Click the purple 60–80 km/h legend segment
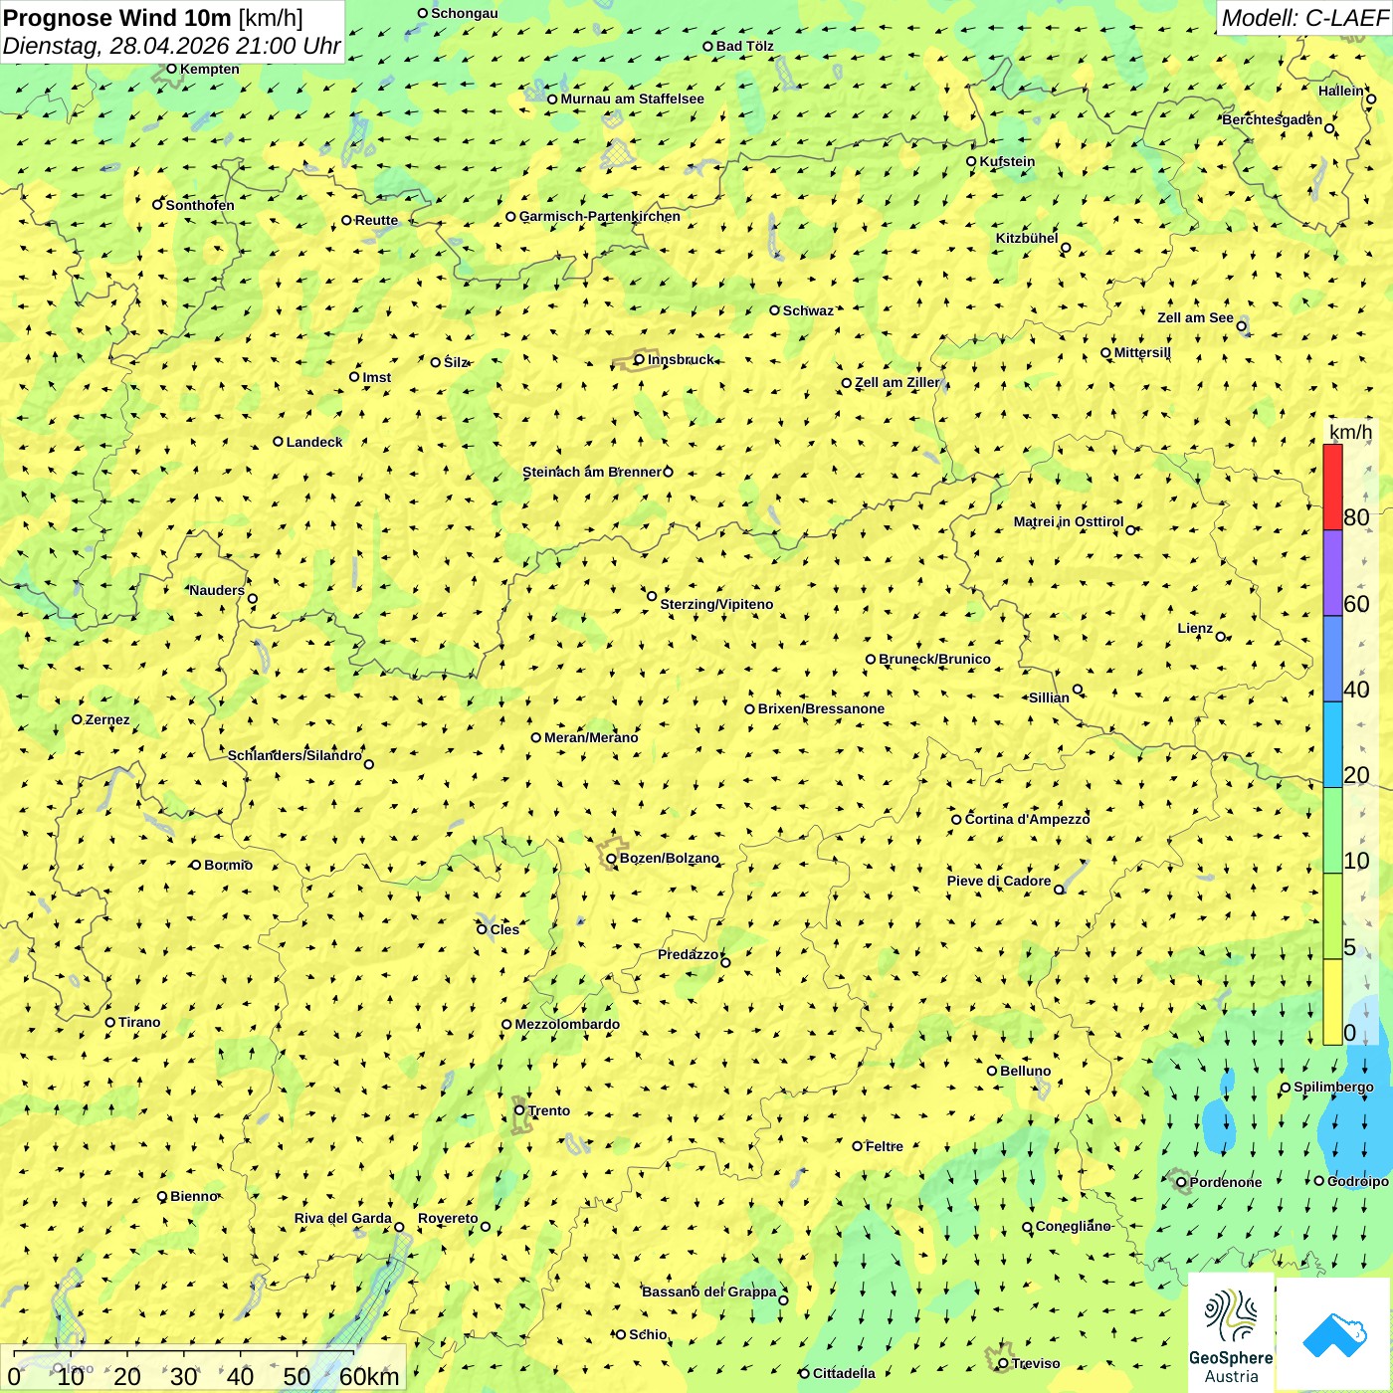Image resolution: width=1393 pixels, height=1393 pixels. pos(1332,572)
